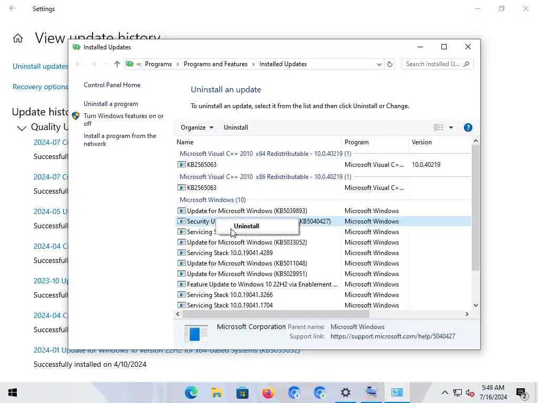The width and height of the screenshot is (538, 403).
Task: Open support link for KB5040427
Action: (x=392, y=336)
